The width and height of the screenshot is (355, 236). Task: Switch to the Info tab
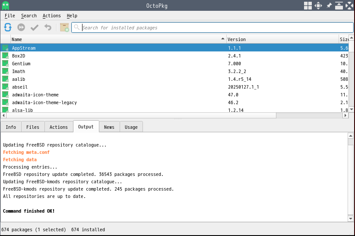click(x=11, y=127)
